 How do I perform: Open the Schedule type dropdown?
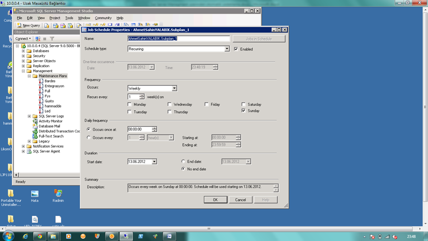click(x=227, y=49)
